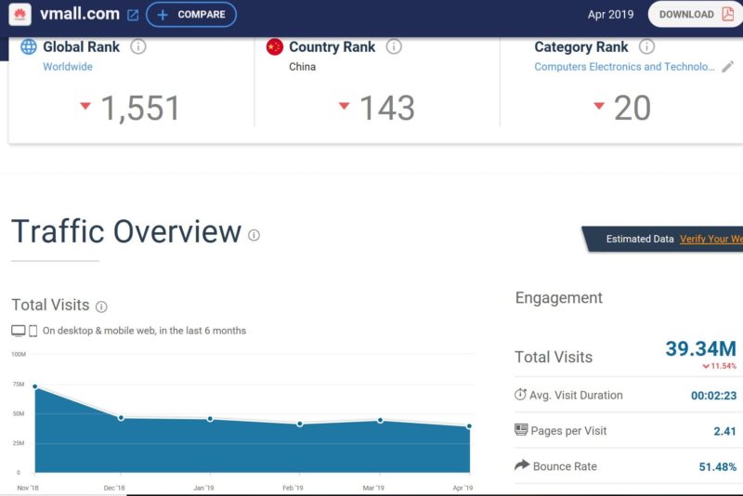Click the COMPARE button

pos(191,15)
